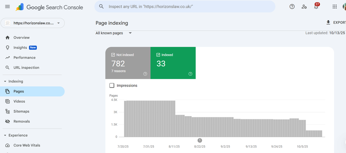Click the 782 Not indexed count

[x=118, y=63]
